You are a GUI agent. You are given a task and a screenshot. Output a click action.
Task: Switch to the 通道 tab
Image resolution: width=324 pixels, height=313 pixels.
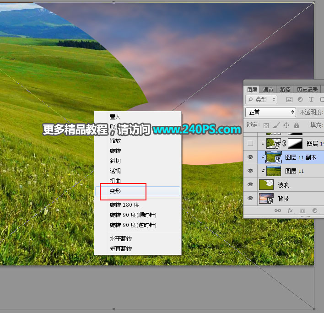[268, 89]
